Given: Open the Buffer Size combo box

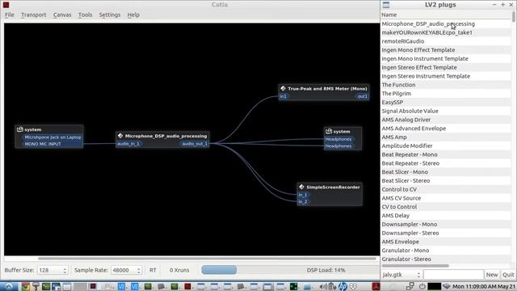Looking at the screenshot, I should click(53, 270).
